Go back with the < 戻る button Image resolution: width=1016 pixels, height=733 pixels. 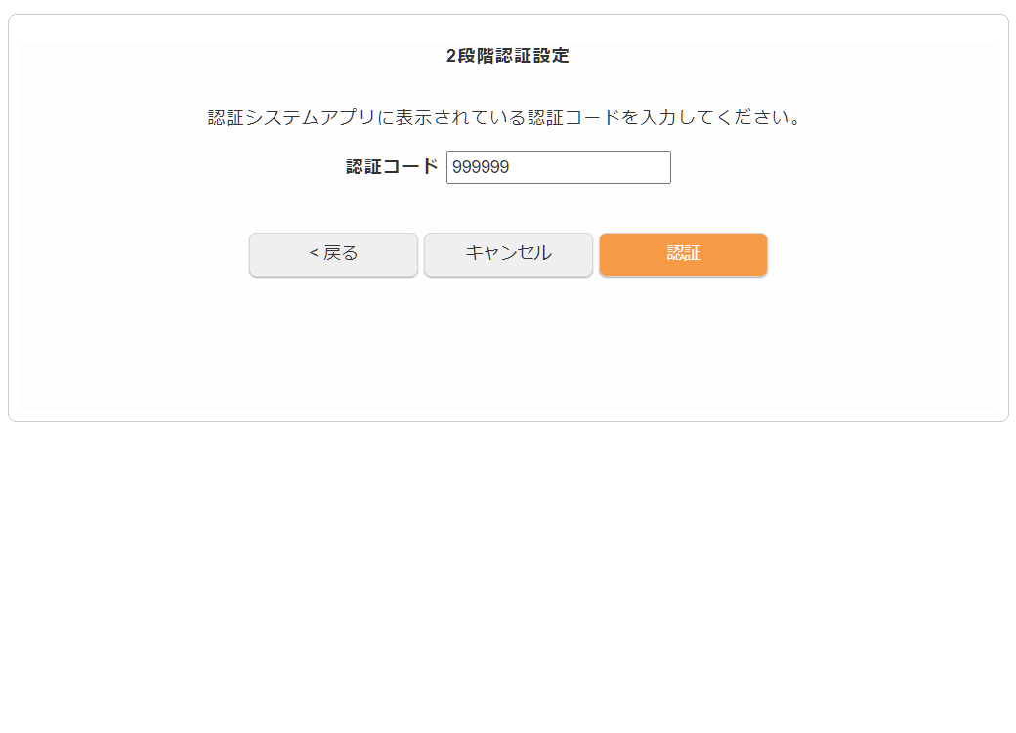coord(333,255)
